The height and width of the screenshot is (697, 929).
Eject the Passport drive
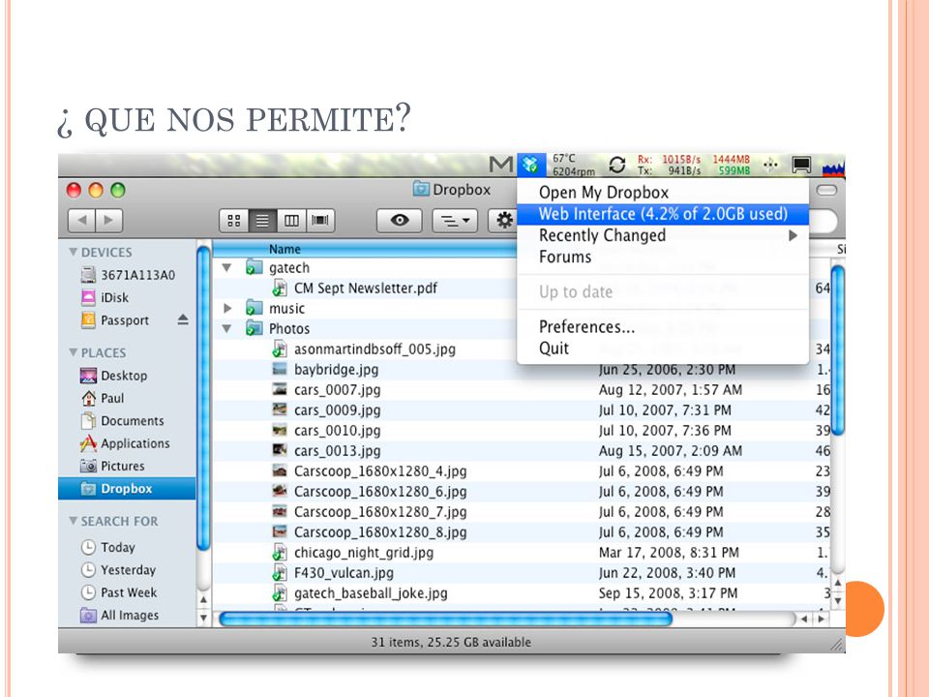pyautogui.click(x=183, y=320)
